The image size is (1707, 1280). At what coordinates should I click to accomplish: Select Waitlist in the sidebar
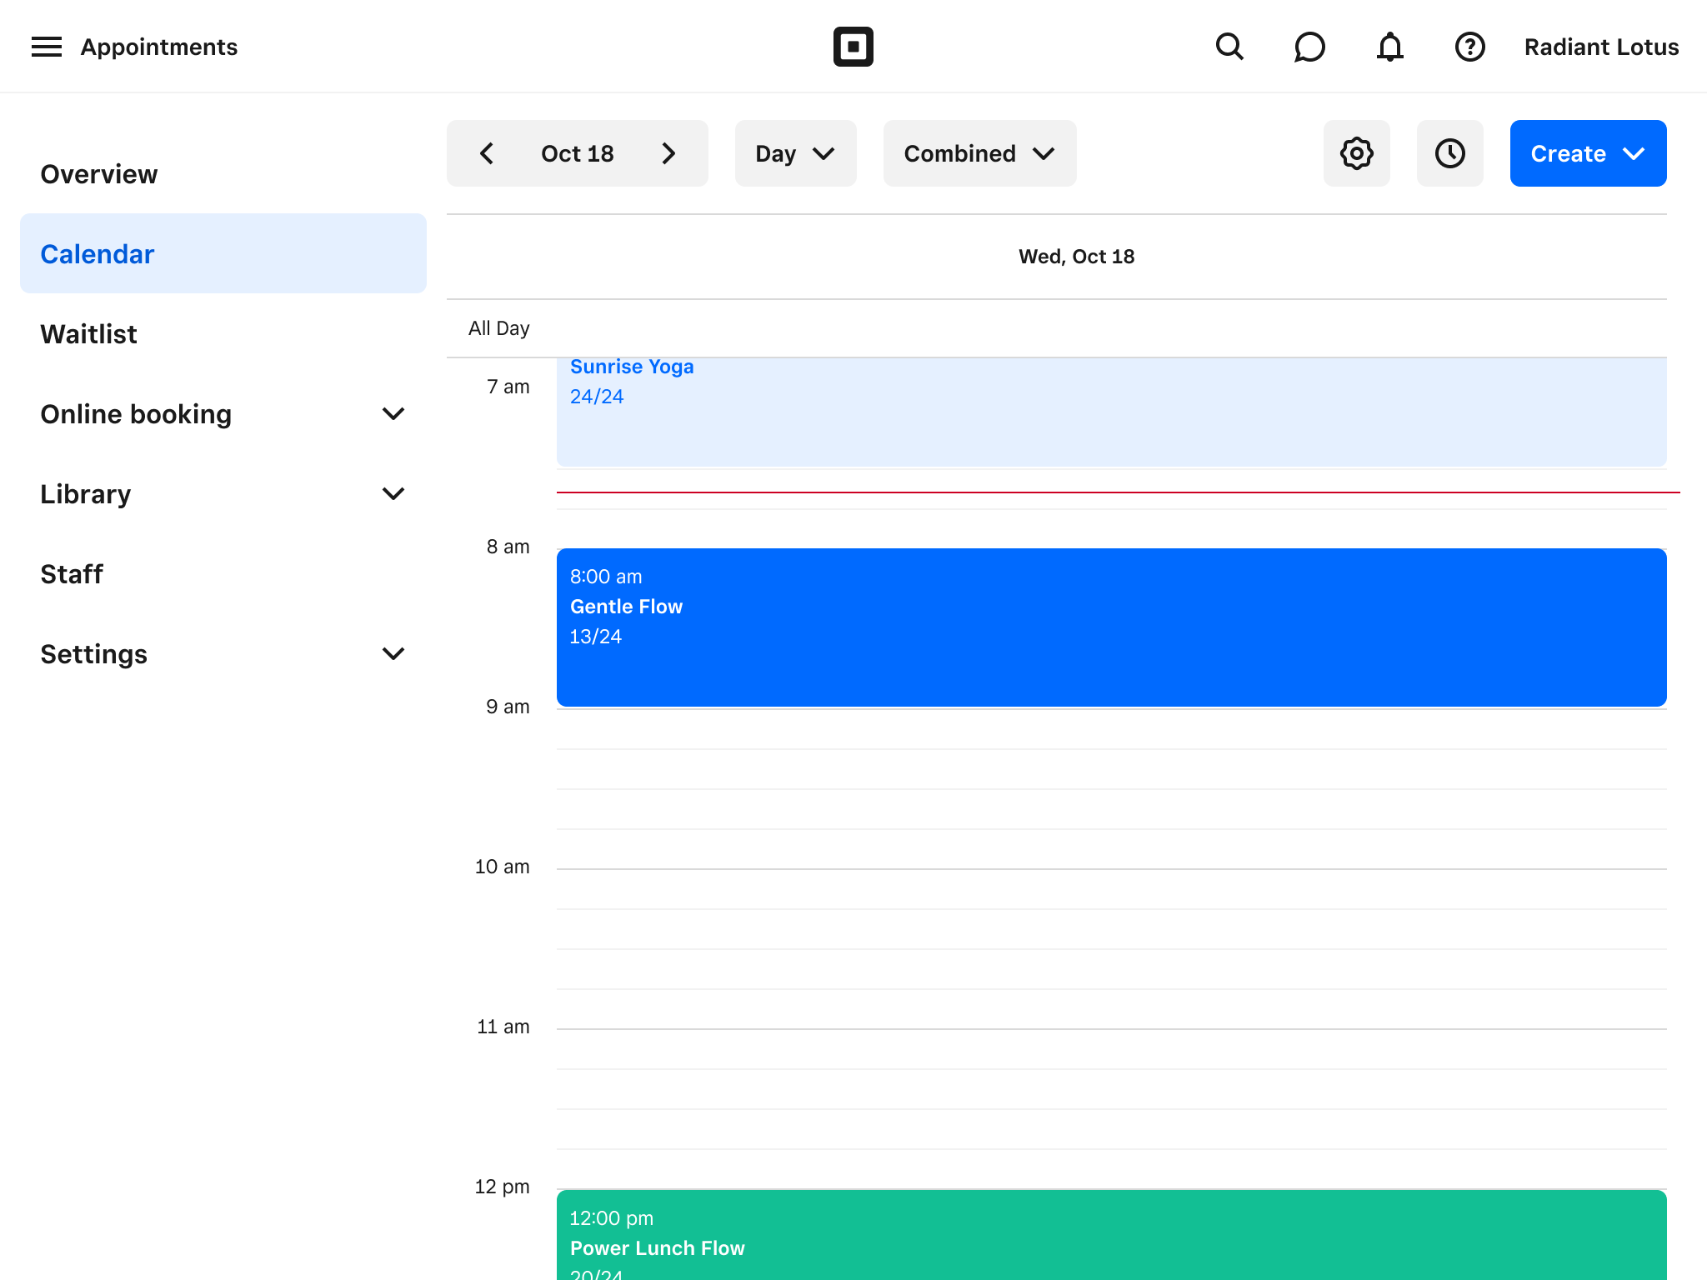[89, 334]
